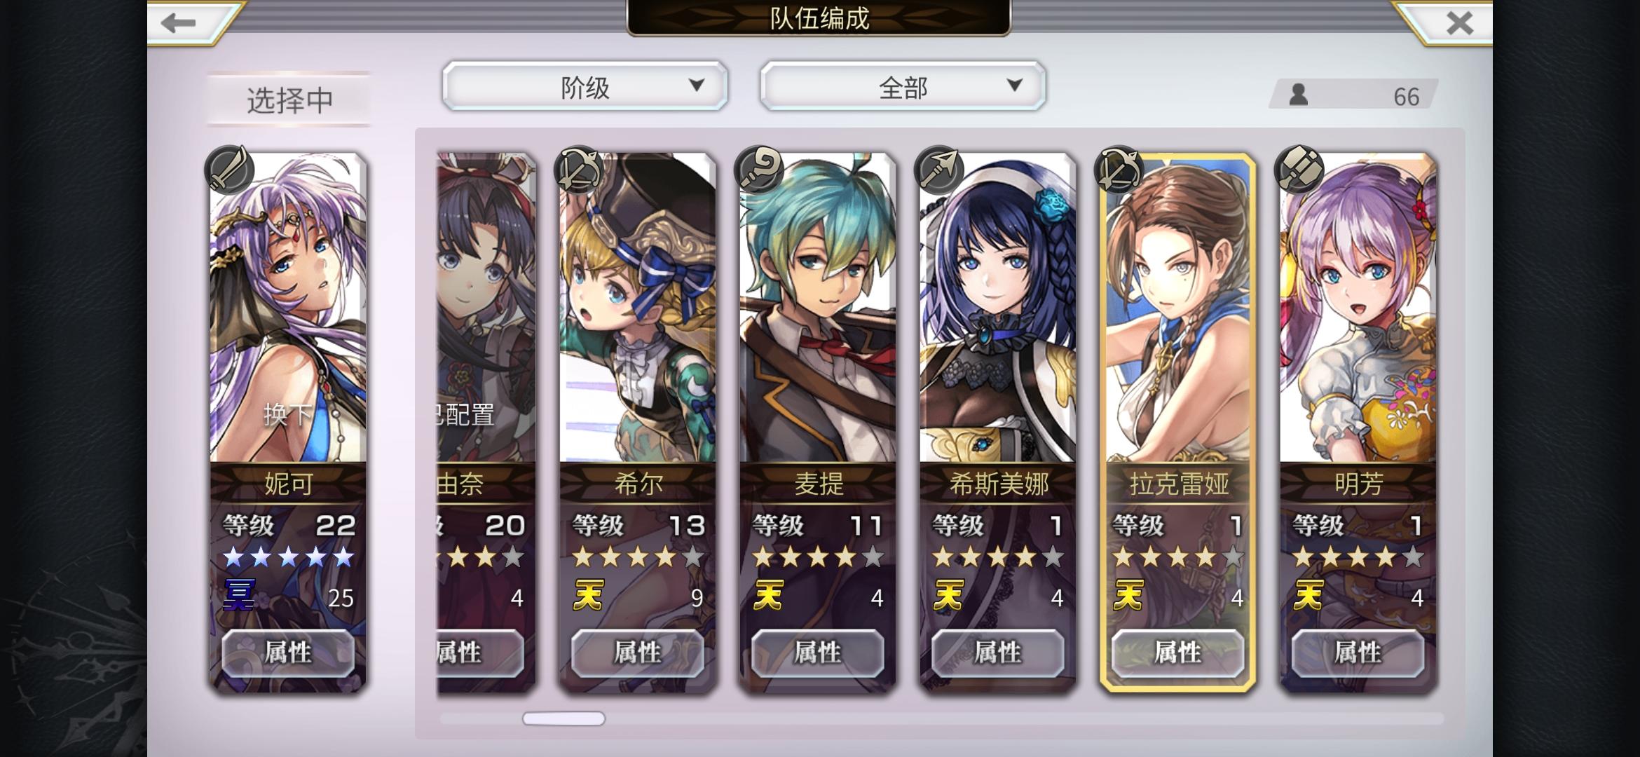Click the 冥 element icon on 妮可

coord(238,596)
